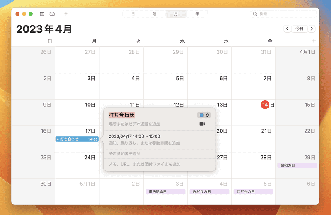Show the calendar list sidebar icon
This screenshot has width=331, height=215.
click(x=42, y=14)
